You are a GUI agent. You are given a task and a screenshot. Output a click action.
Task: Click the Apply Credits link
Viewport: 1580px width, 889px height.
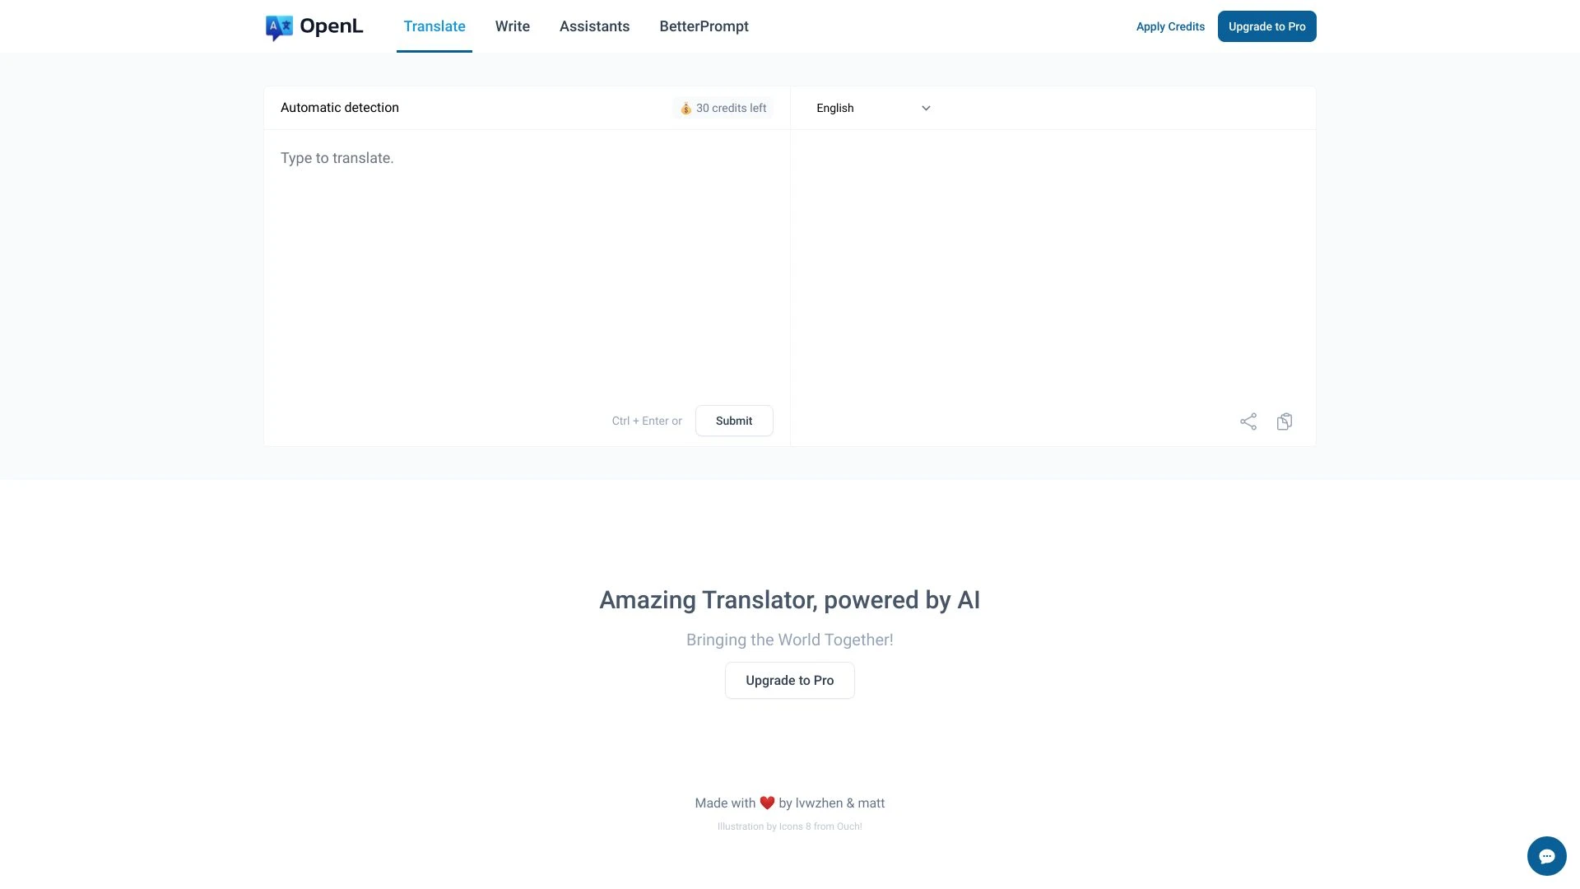(1170, 26)
